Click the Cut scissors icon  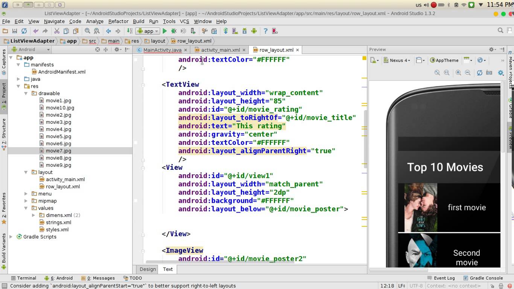tap(57, 31)
